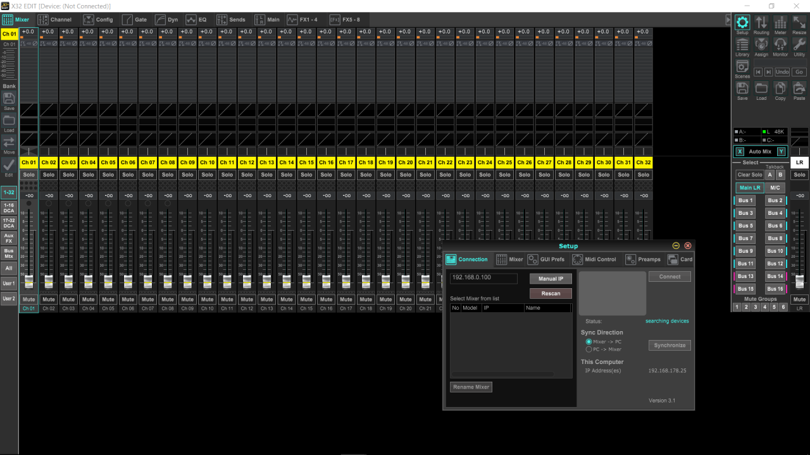810x455 pixels.
Task: Switch to the EQ tab
Action: (x=196, y=20)
